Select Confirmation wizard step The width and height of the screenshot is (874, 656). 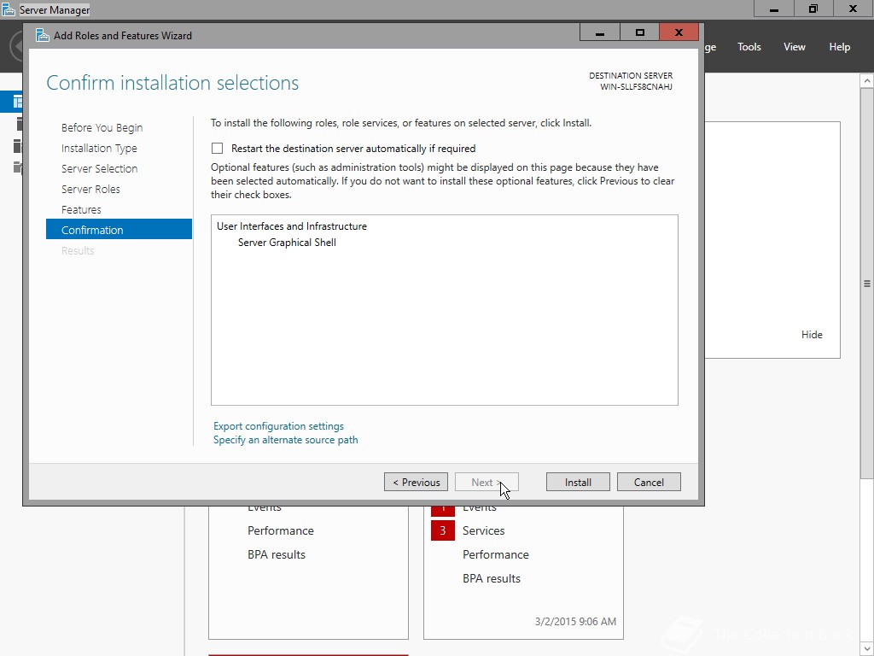click(119, 229)
